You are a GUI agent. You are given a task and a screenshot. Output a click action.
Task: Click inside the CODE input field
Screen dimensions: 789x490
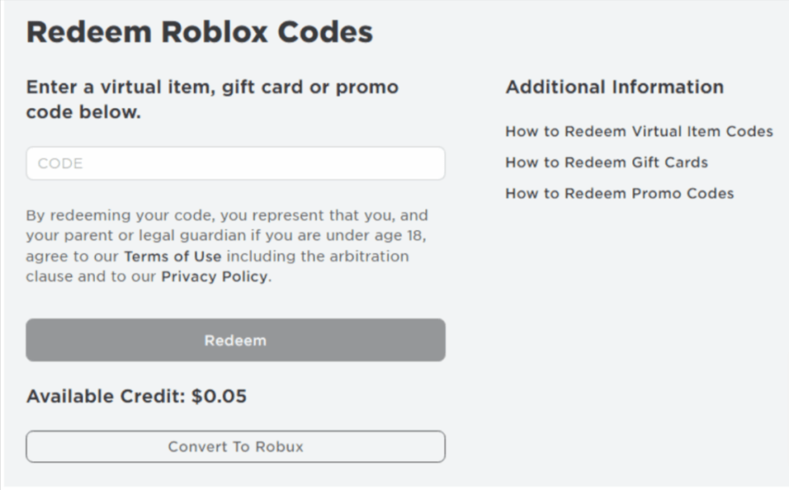[x=235, y=163]
